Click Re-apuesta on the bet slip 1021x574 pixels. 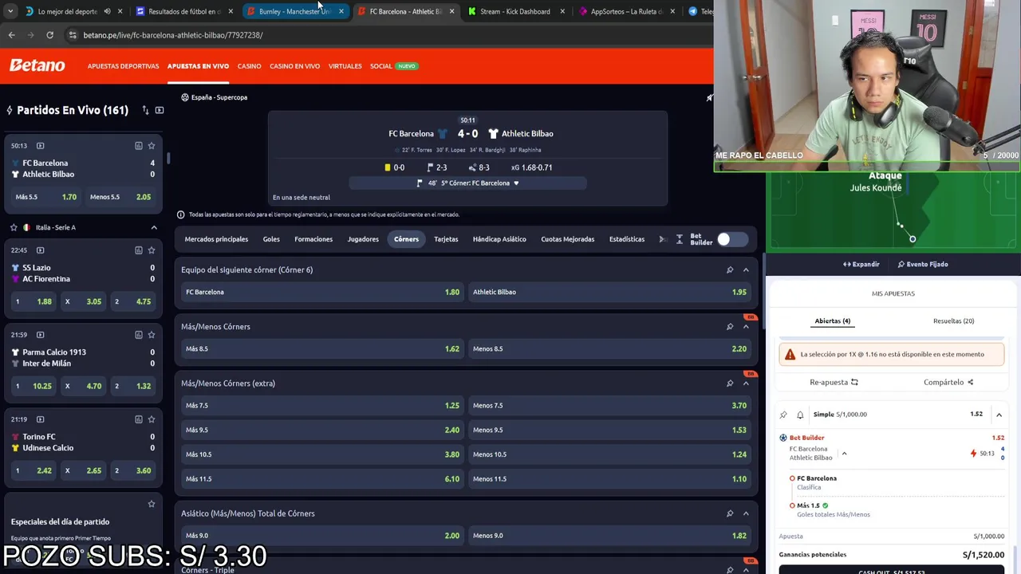(x=834, y=382)
